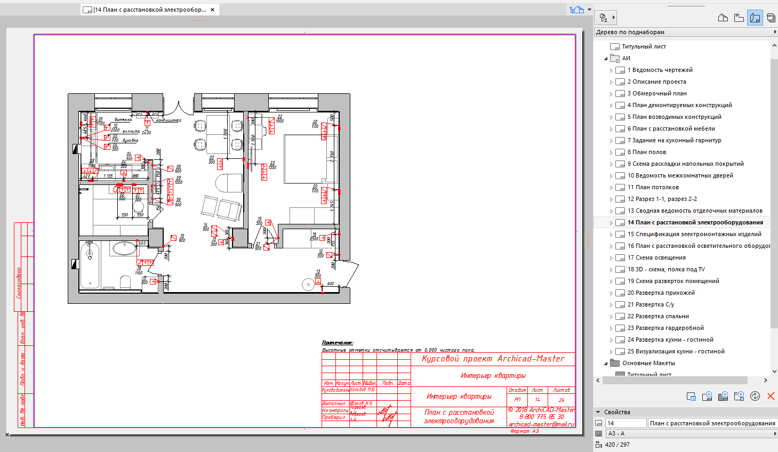Open the navigator popup arrow beside tab bar
Image resolution: width=778 pixels, height=452 pixels.
[x=589, y=10]
